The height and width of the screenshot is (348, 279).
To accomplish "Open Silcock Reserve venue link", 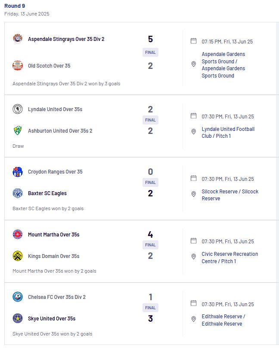I will pos(230,195).
